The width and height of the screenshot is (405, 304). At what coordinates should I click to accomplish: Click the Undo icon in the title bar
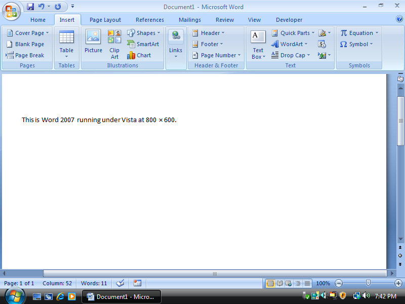[42, 7]
